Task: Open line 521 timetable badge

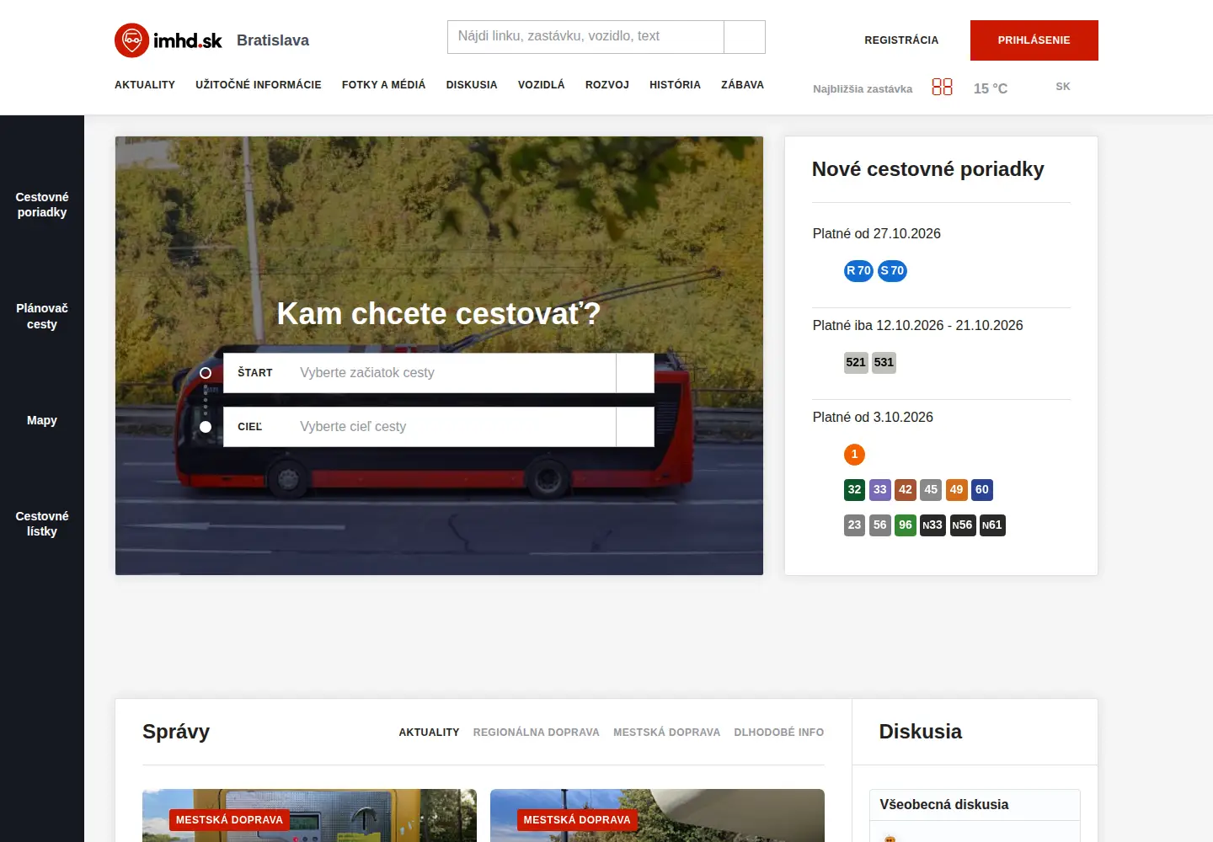Action: (x=856, y=363)
